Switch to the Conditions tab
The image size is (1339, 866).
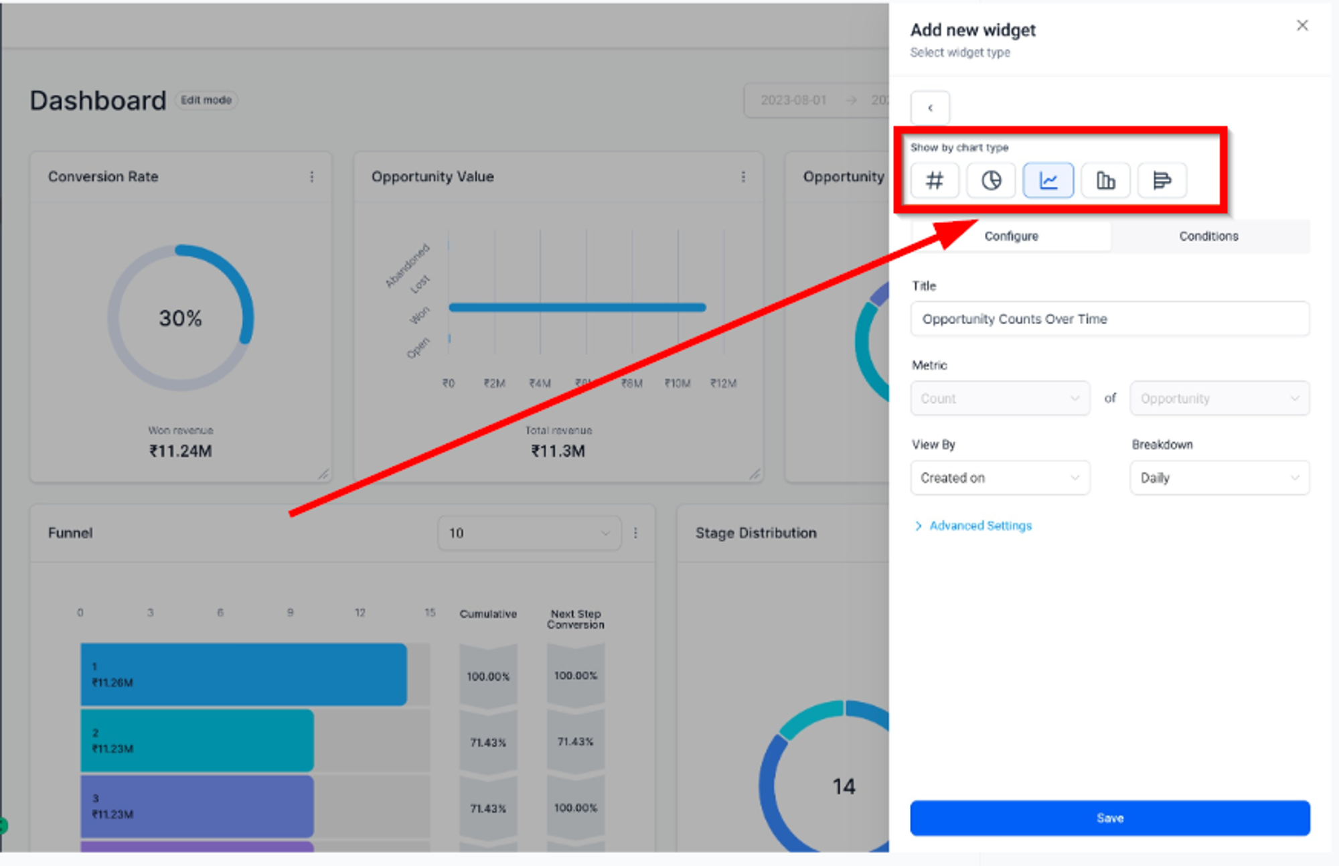point(1208,236)
